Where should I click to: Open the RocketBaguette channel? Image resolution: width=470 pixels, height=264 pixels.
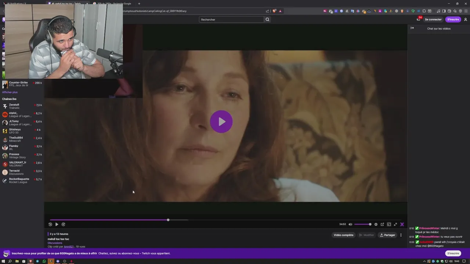(x=22, y=180)
